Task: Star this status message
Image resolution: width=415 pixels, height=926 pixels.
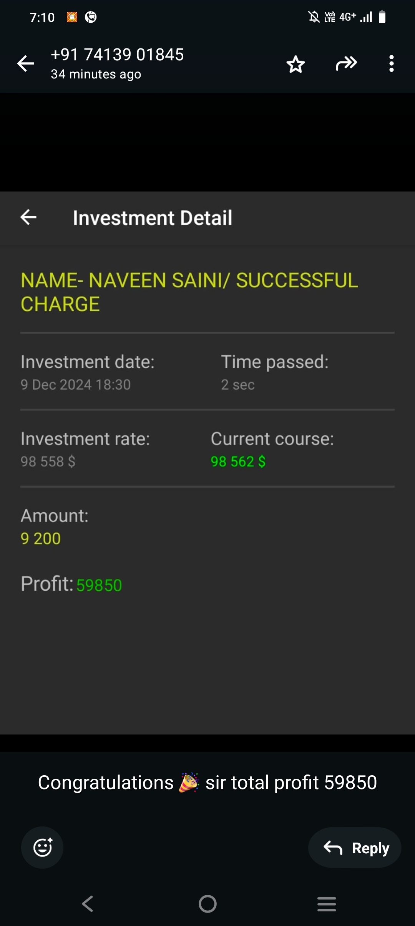Action: 295,64
